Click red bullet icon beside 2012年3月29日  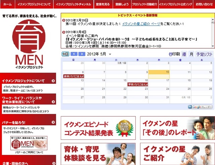click(x=63, y=20)
